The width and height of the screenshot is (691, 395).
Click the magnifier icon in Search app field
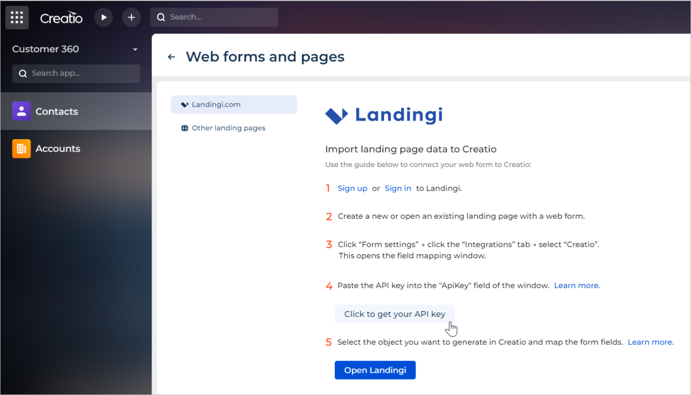23,73
